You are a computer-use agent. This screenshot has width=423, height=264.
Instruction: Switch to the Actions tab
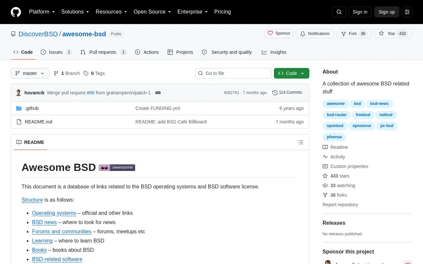(x=147, y=52)
